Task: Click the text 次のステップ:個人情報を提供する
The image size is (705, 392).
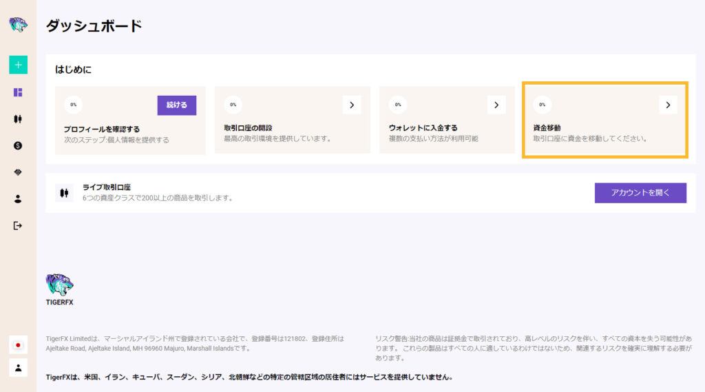Action: (x=116, y=140)
